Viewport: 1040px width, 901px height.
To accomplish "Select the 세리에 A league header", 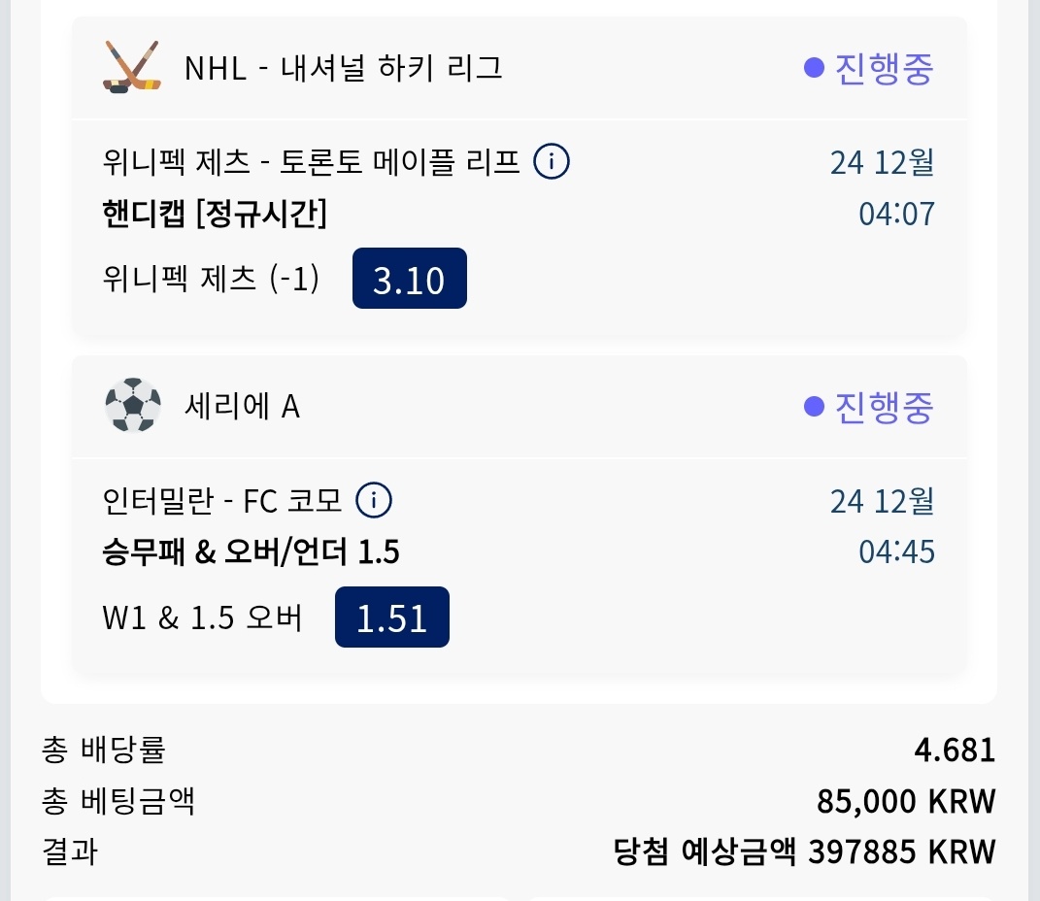I will point(242,407).
